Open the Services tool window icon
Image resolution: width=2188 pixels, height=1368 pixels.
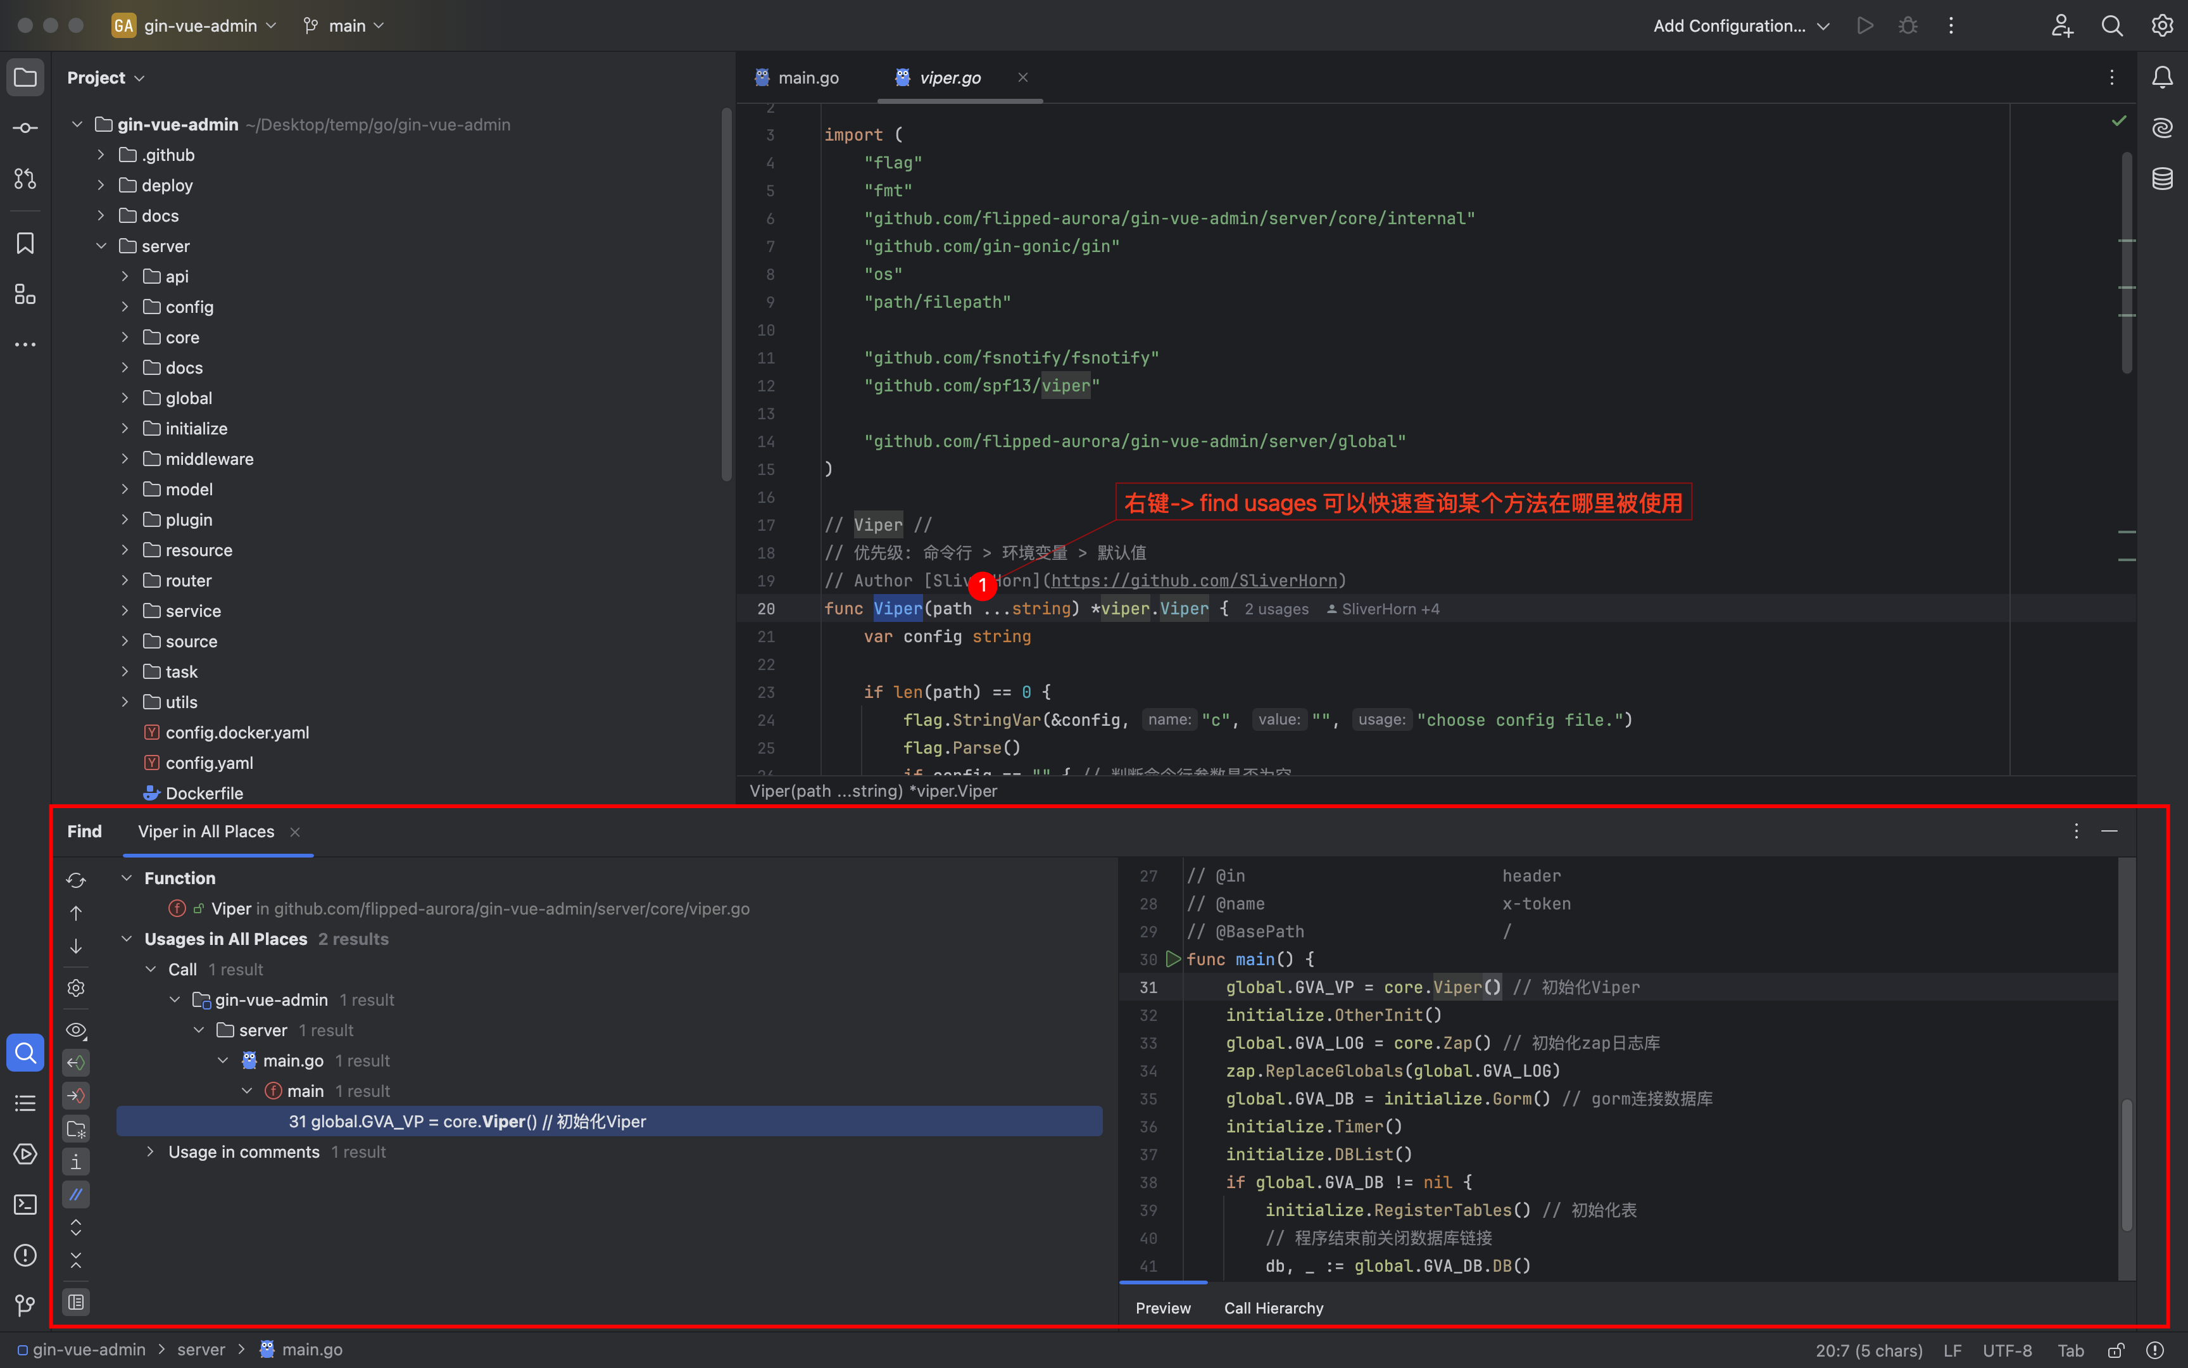tap(25, 1153)
